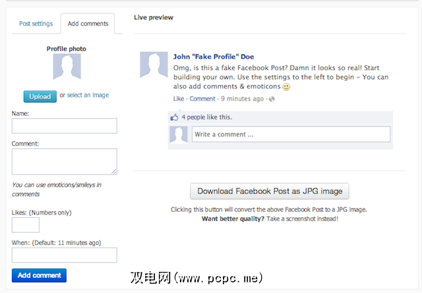This screenshot has height=293, width=422.
Task: Click the smiley emoticon in the post
Action: tap(286, 87)
